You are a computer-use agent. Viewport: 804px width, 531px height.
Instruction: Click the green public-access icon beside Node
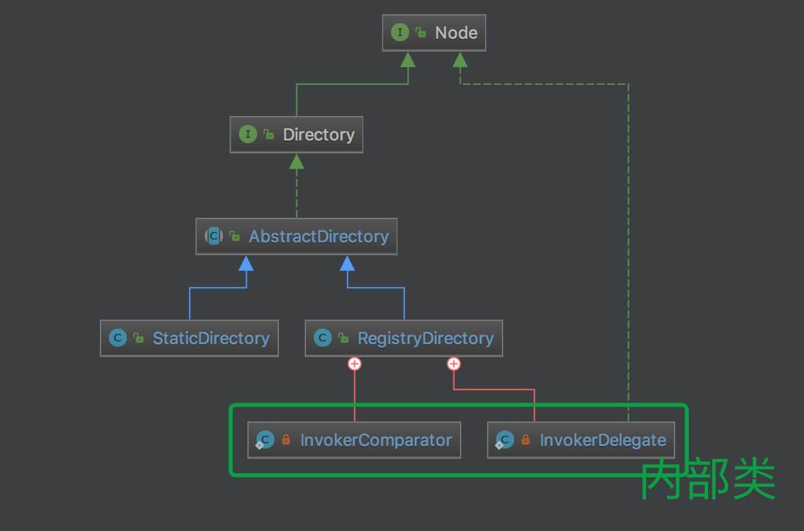421,33
